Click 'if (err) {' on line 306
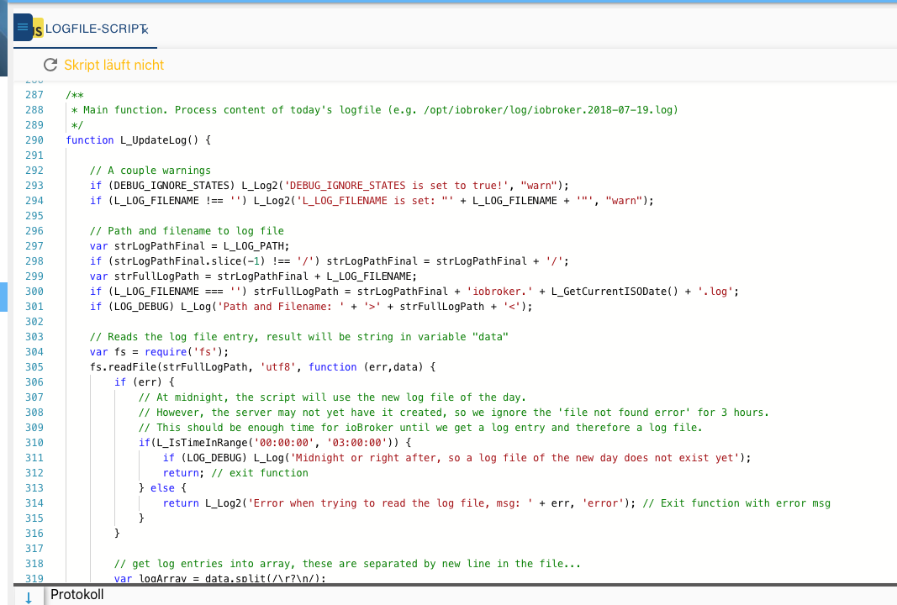This screenshot has width=897, height=605. tap(144, 382)
